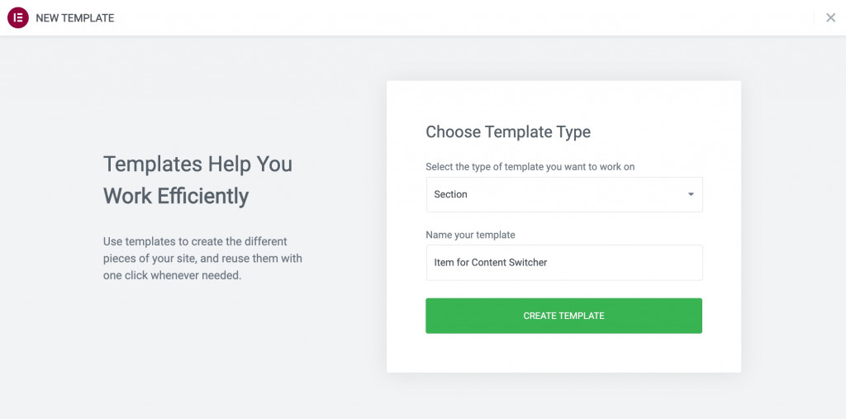Close the New Template dialog
This screenshot has width=846, height=419.
point(830,18)
